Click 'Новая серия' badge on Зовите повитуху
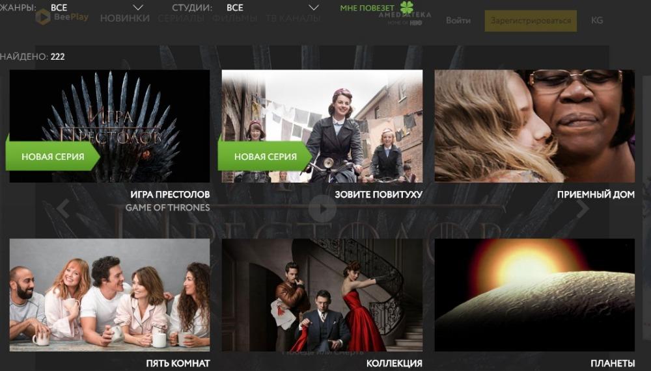 coord(266,157)
